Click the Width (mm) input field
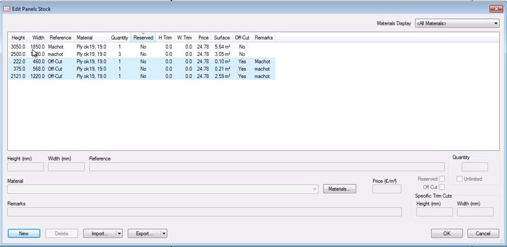The height and width of the screenshot is (247, 507). [66, 167]
